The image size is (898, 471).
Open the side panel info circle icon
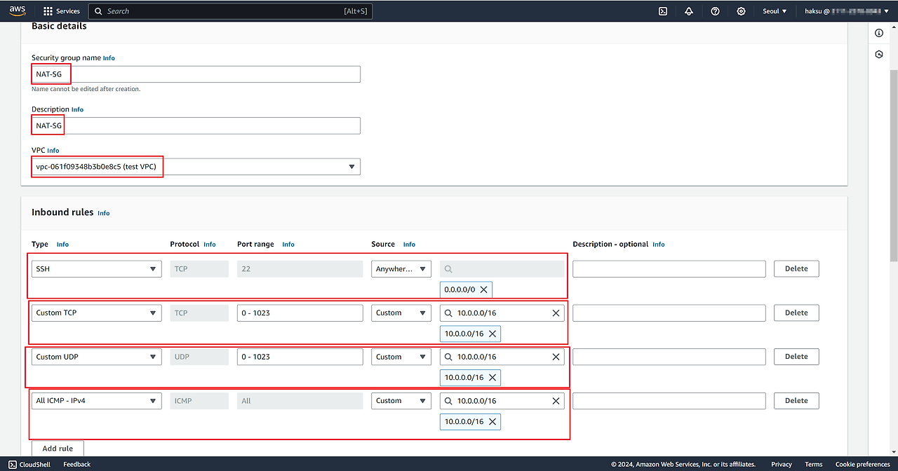point(879,33)
